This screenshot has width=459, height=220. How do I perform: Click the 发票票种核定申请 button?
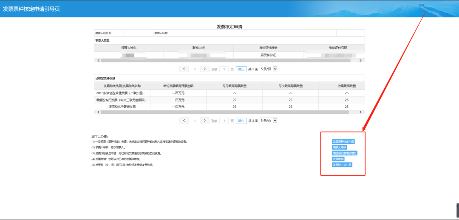click(x=343, y=141)
